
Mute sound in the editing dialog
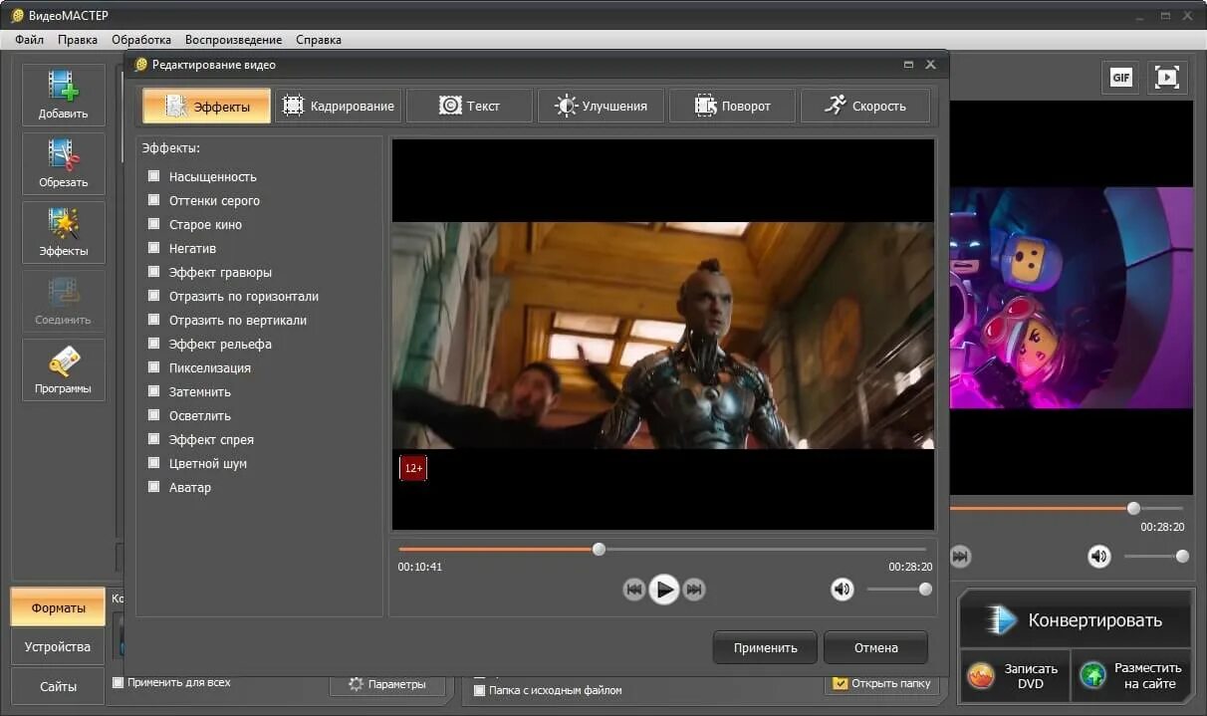[x=843, y=590]
